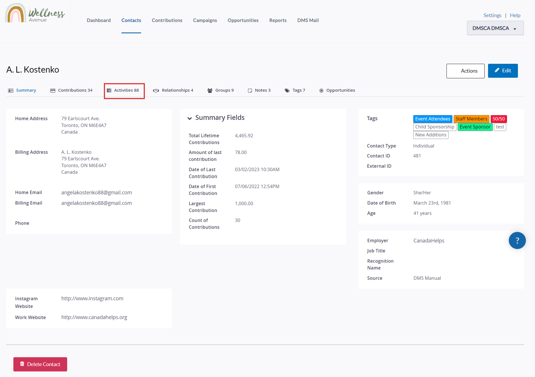Switch to the Notes 3 tab
This screenshot has width=535, height=377.
click(259, 90)
